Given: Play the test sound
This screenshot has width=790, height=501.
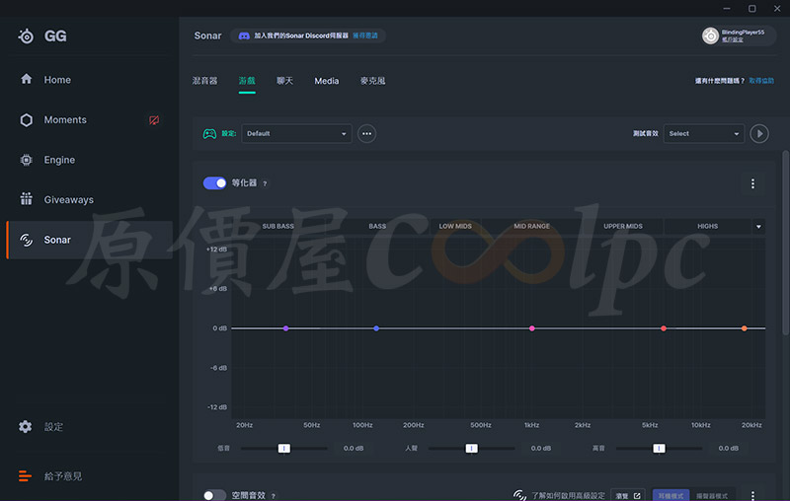Looking at the screenshot, I should click(x=759, y=134).
